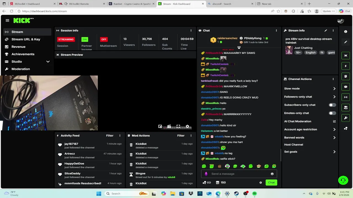Image resolution: width=353 pixels, height=198 pixels.
Task: Toggle stream preview widget icon in sidebar
Action: tap(346, 56)
